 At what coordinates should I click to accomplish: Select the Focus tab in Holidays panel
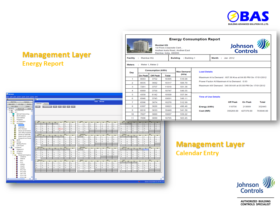46,104
